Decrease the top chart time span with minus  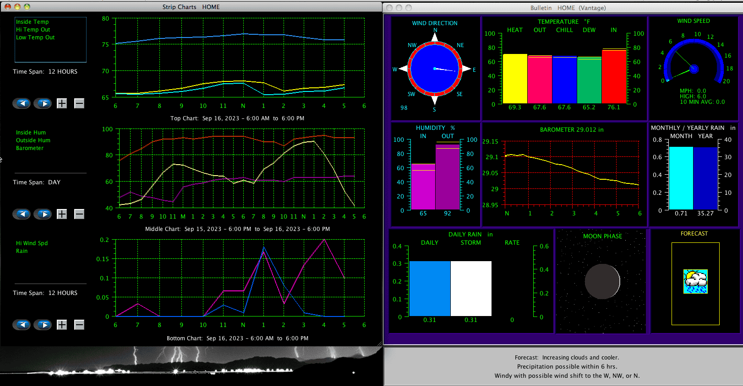[79, 103]
